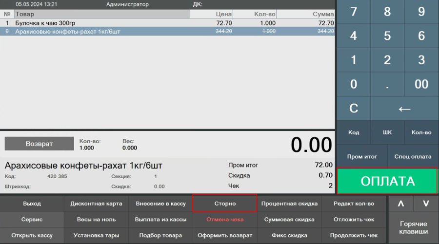The image size is (439, 244).
Task: Click the Кол-во table column header
Action: tap(255, 14)
